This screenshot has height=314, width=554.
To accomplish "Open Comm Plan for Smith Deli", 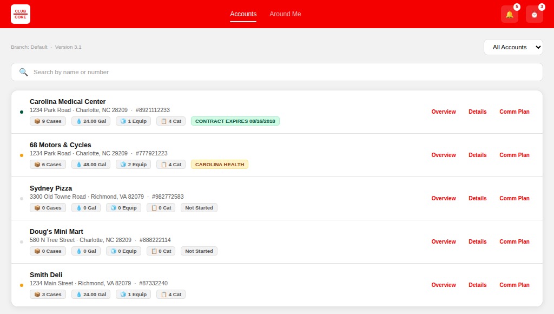I will click(515, 285).
